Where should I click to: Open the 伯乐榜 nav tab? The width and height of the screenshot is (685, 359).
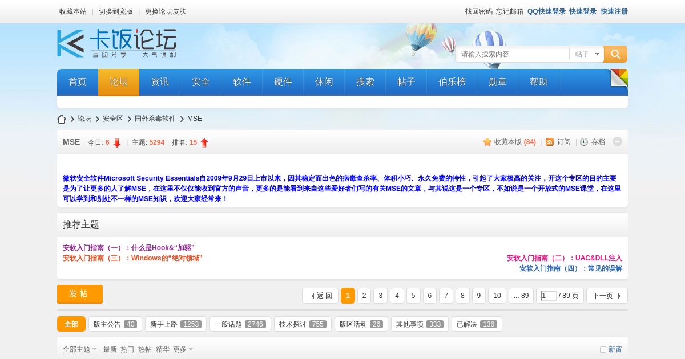pos(452,82)
